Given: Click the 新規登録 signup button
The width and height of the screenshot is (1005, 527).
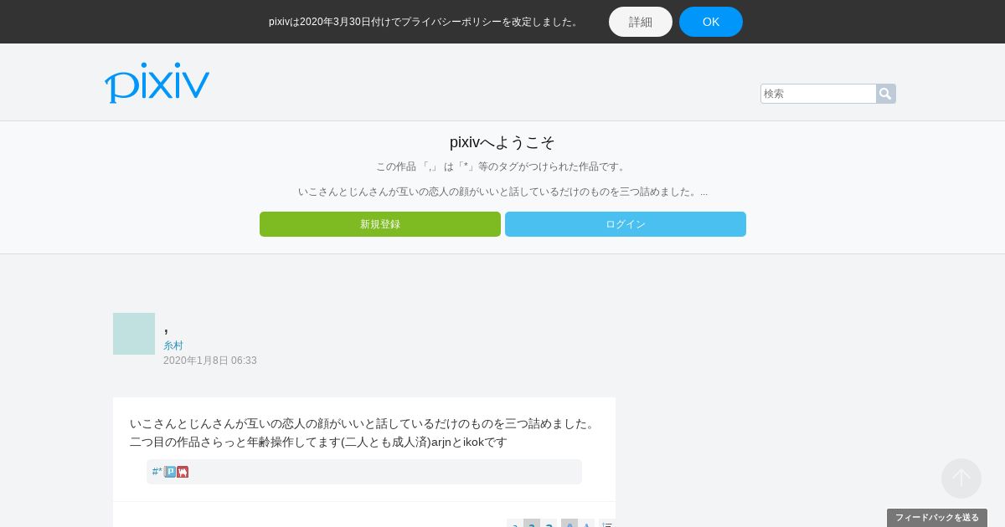Looking at the screenshot, I should [x=380, y=224].
